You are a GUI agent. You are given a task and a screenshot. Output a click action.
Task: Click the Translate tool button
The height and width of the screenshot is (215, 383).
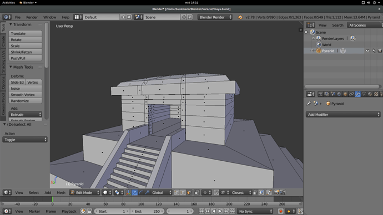25,33
